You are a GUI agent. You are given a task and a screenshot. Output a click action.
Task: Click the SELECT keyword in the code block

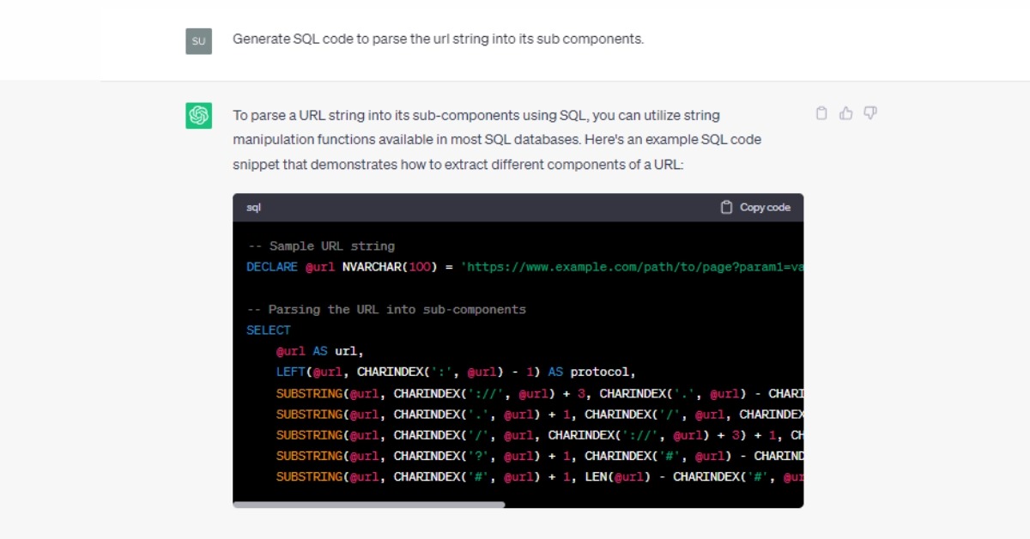pos(269,330)
